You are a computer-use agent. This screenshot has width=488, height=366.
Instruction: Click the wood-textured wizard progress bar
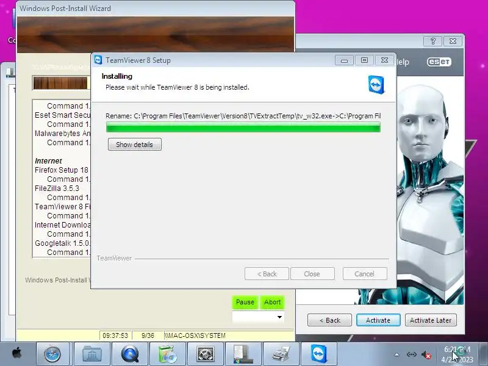(60, 83)
